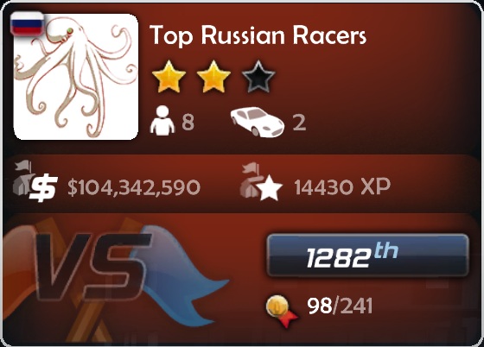Click the 98/241 medal count
Viewport: 484px width, 347px height.
tap(340, 306)
